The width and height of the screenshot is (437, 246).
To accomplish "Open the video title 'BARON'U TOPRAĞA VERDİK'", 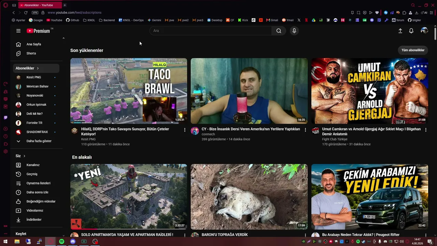I will click(225, 235).
